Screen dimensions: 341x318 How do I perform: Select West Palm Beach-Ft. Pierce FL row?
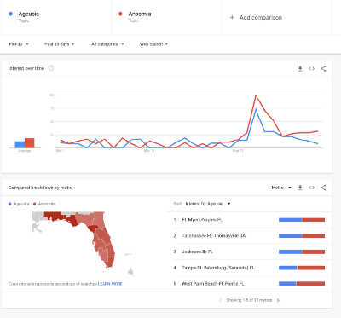point(249,284)
